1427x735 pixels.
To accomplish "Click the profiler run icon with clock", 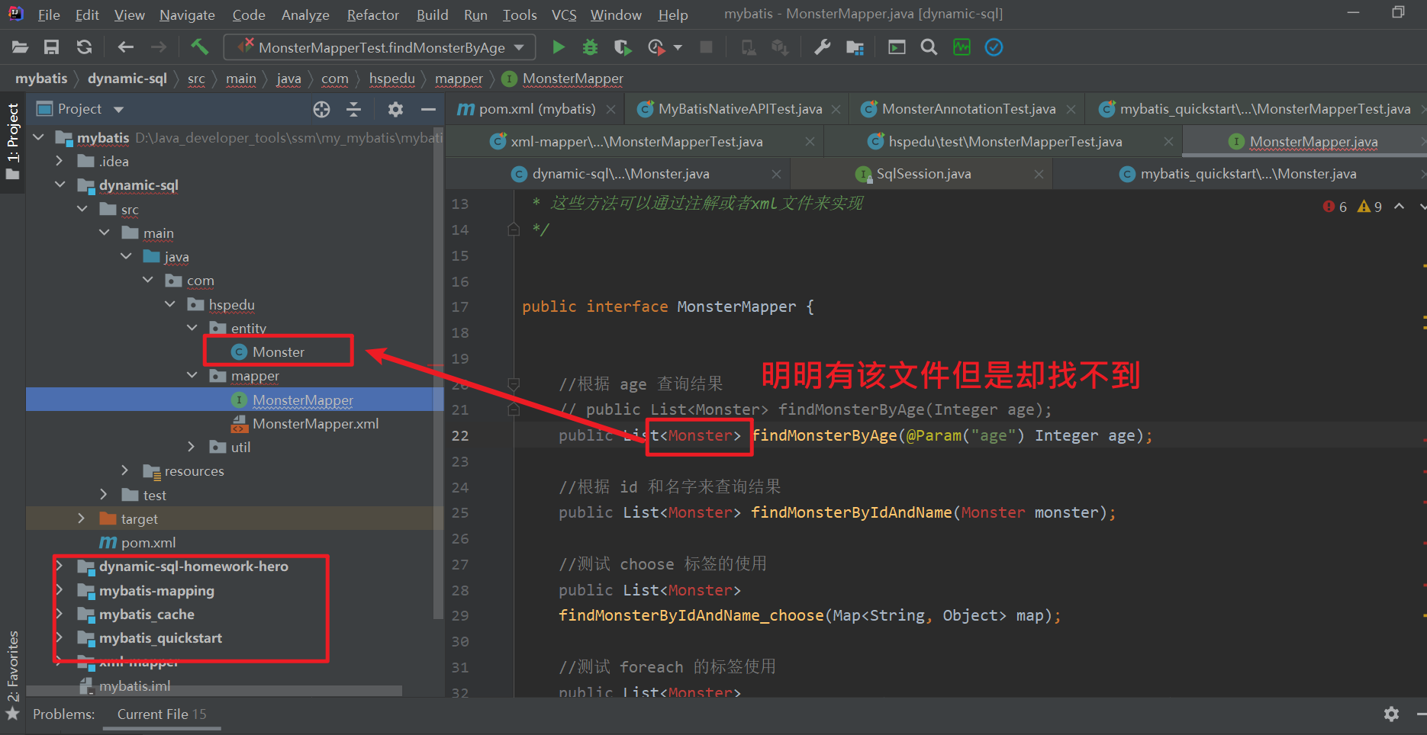I will coord(656,47).
